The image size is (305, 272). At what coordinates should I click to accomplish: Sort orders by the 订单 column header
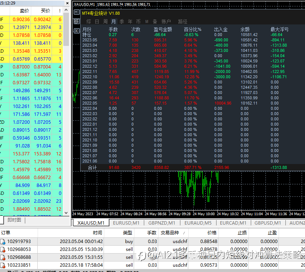[6, 233]
